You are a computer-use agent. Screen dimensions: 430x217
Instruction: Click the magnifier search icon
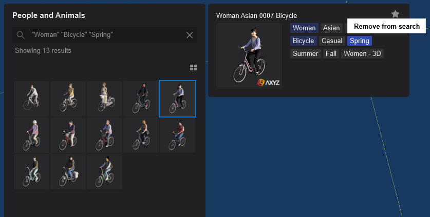[21, 35]
